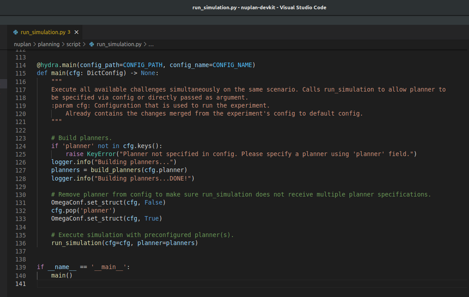
Task: Click the cfg.pop('planner') statement
Action: click(83, 210)
